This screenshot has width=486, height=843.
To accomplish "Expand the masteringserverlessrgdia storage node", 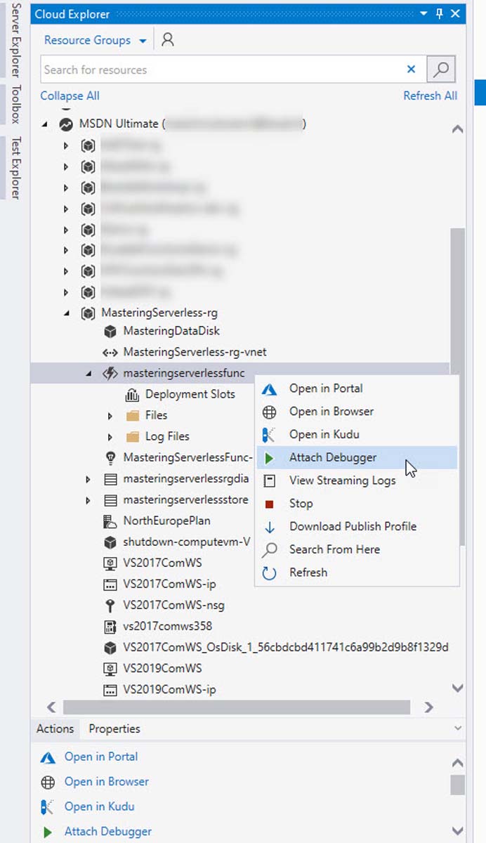I will click(88, 480).
